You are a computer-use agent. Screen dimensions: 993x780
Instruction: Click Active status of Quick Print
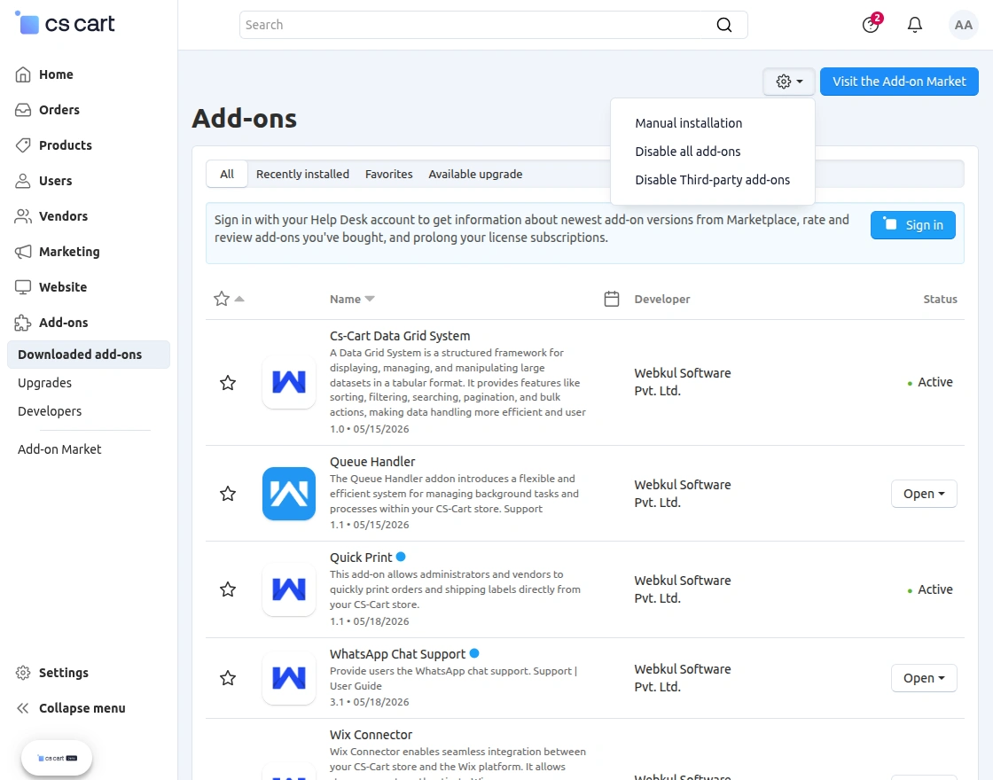tap(930, 589)
